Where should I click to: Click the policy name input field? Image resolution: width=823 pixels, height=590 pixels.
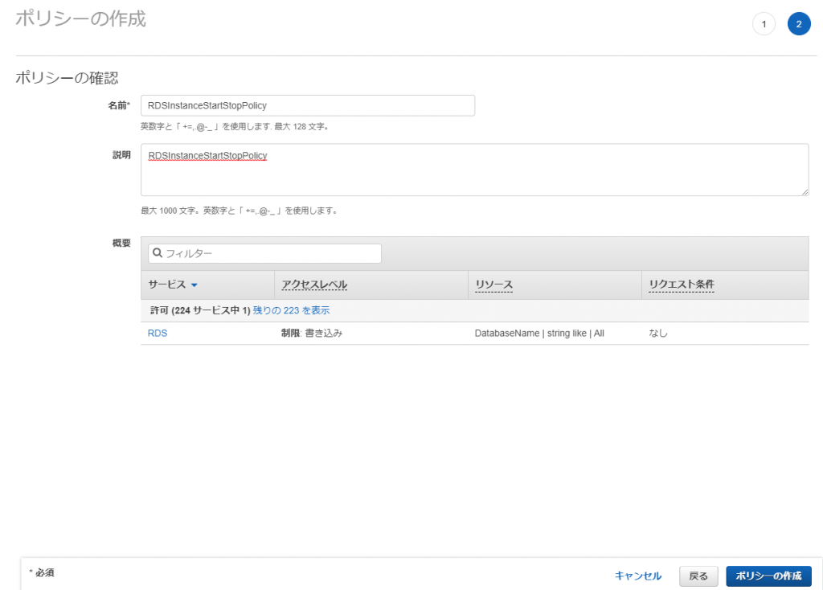308,105
